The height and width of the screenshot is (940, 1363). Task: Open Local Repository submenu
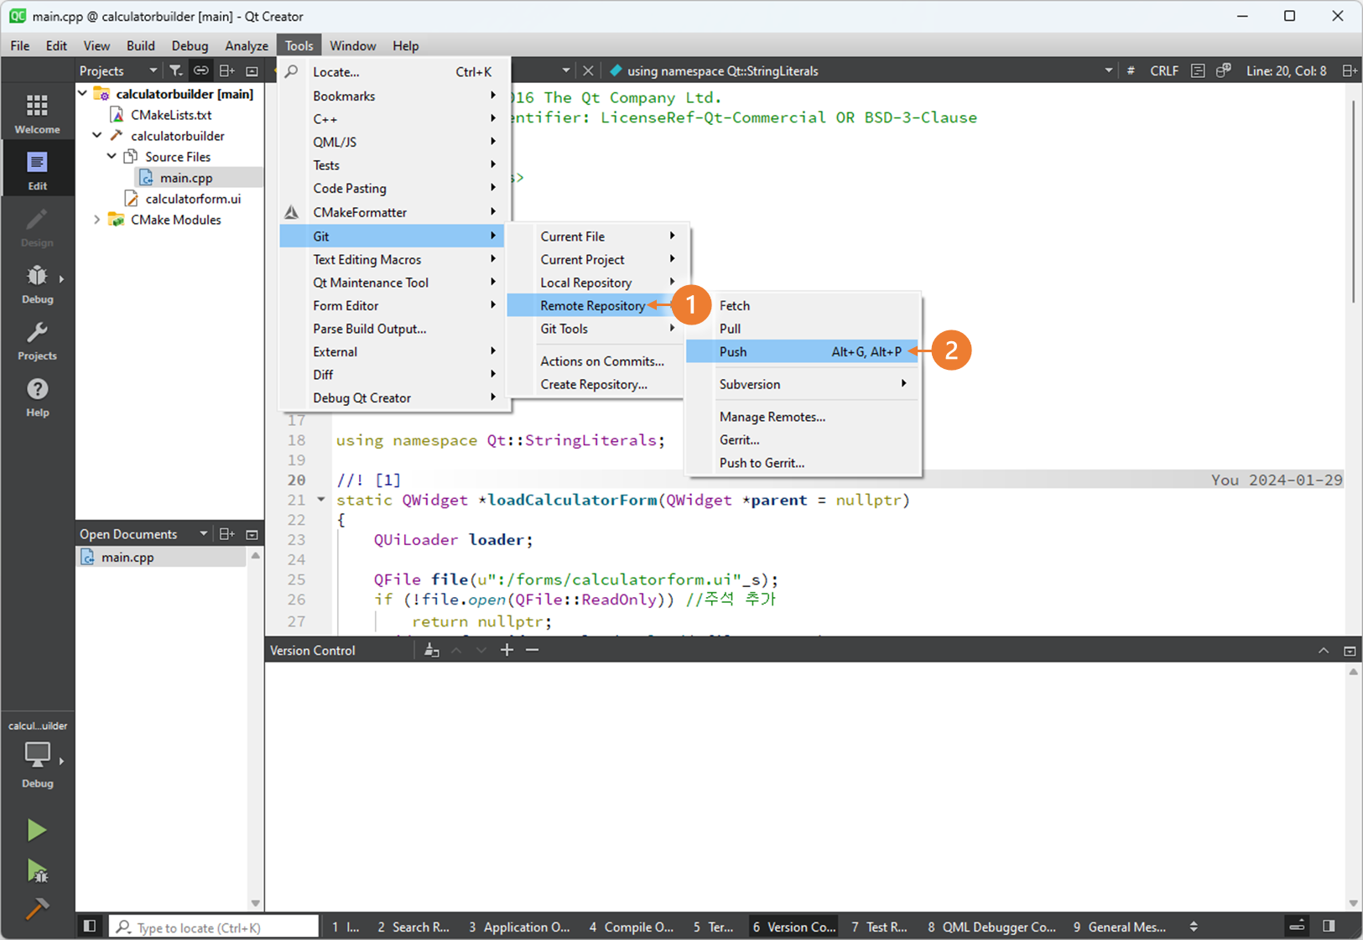(596, 283)
